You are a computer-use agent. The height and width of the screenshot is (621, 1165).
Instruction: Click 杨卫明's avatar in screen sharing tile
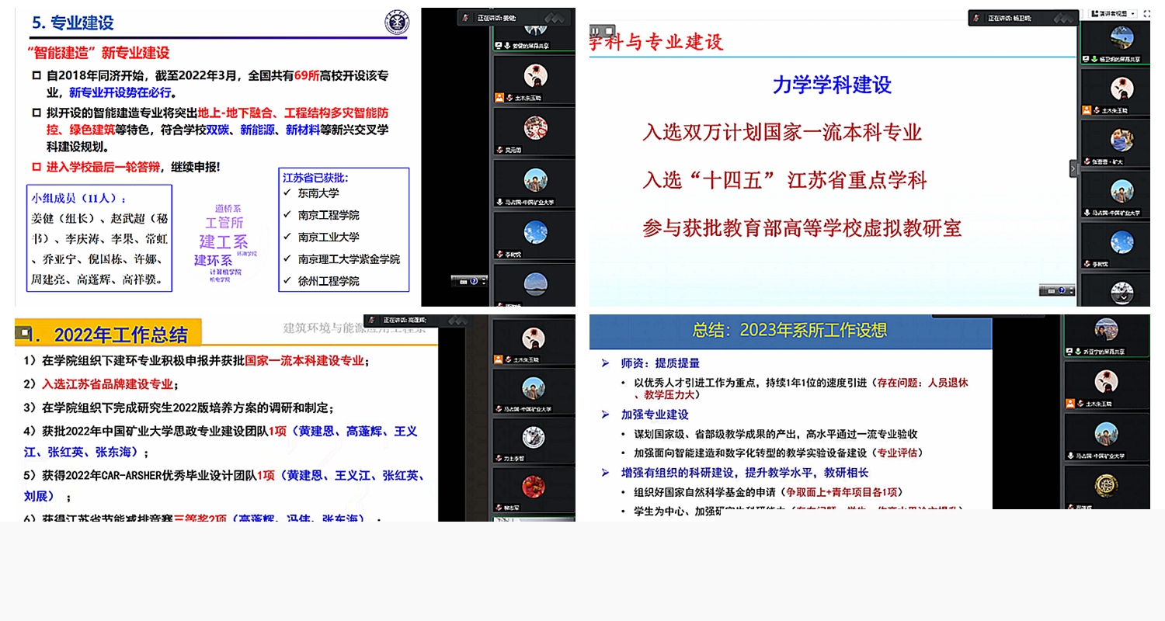(x=1121, y=36)
